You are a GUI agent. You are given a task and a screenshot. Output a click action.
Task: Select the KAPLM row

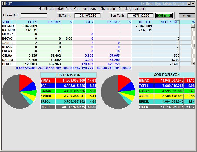point(96,60)
